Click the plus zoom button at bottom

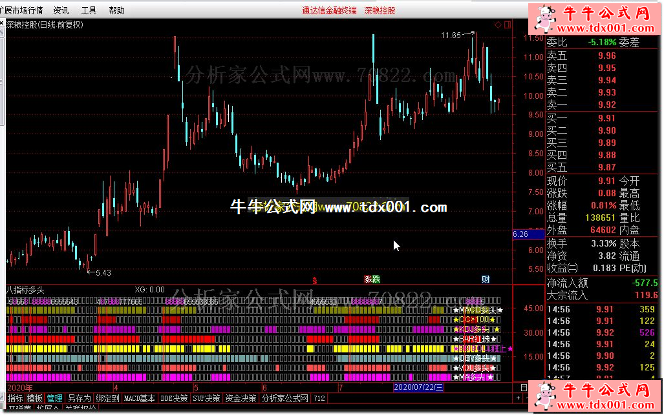click(x=518, y=398)
